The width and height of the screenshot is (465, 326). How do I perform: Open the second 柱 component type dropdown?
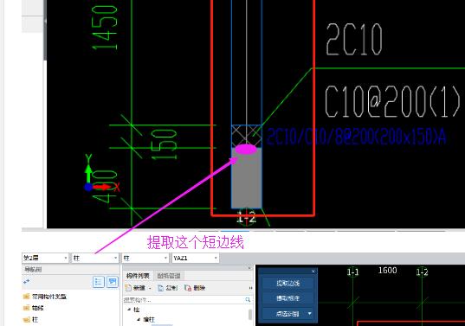(145, 258)
